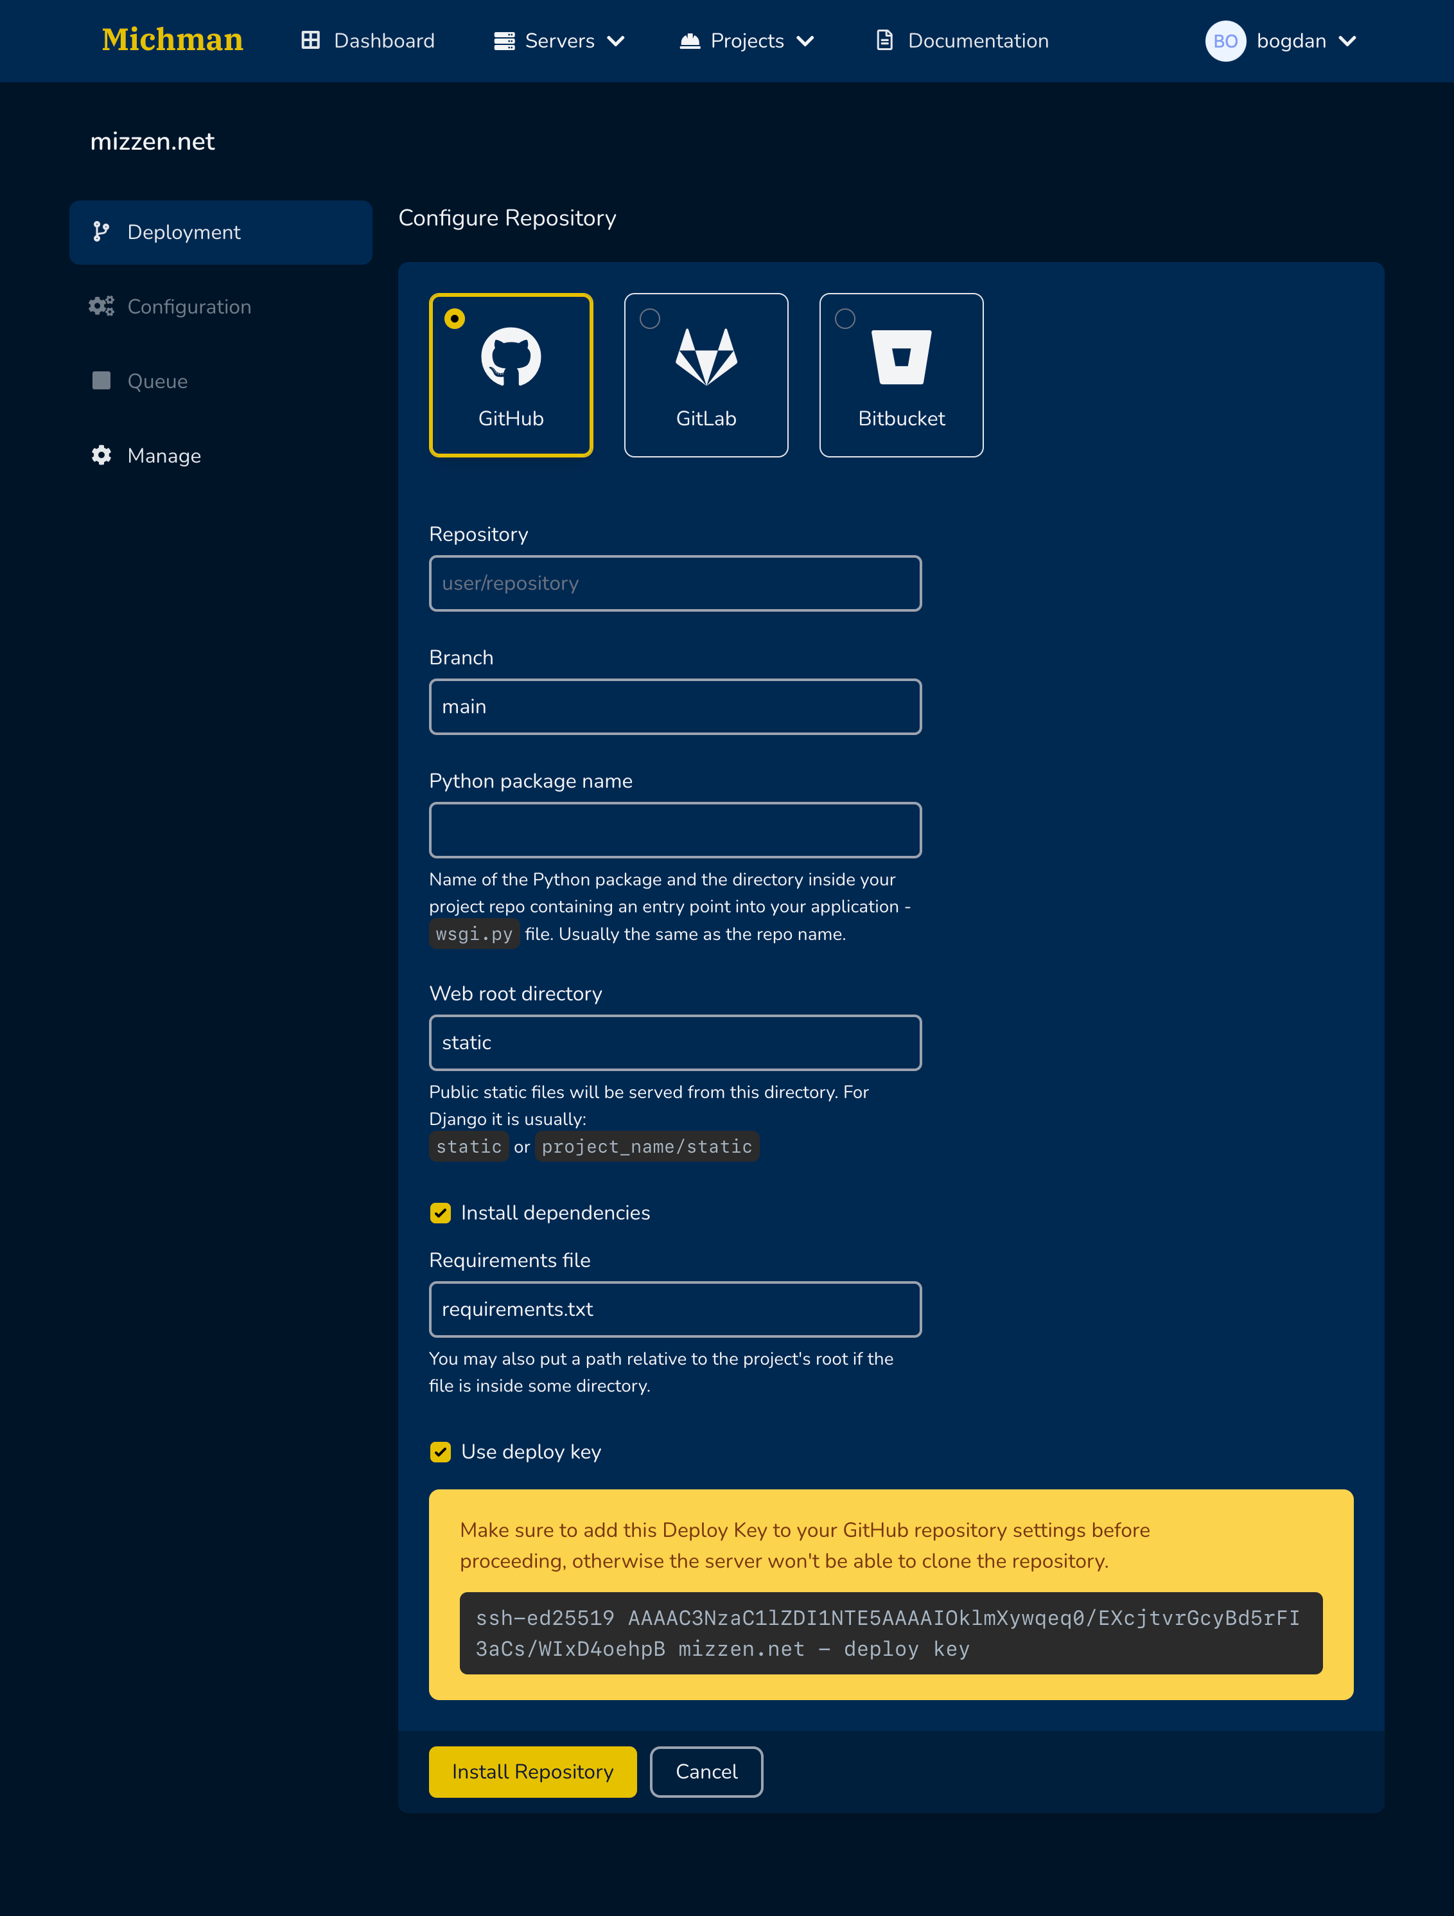The image size is (1454, 1916).
Task: Select the Bitbucket radio button
Action: point(845,319)
